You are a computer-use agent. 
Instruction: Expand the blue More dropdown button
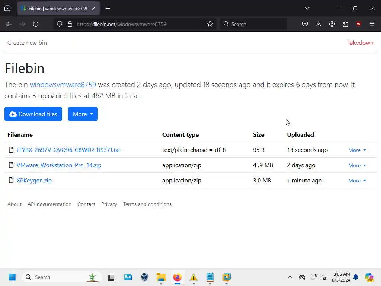coord(83,114)
